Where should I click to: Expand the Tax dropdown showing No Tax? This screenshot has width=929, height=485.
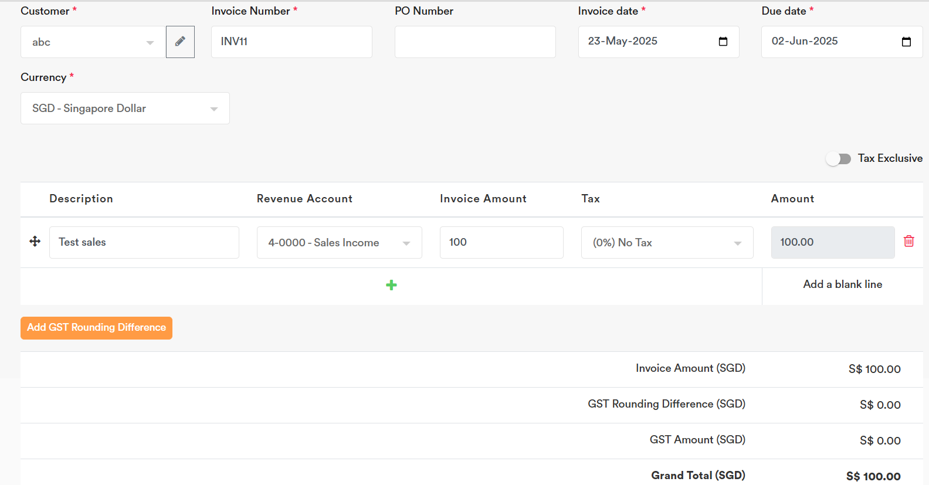point(667,243)
